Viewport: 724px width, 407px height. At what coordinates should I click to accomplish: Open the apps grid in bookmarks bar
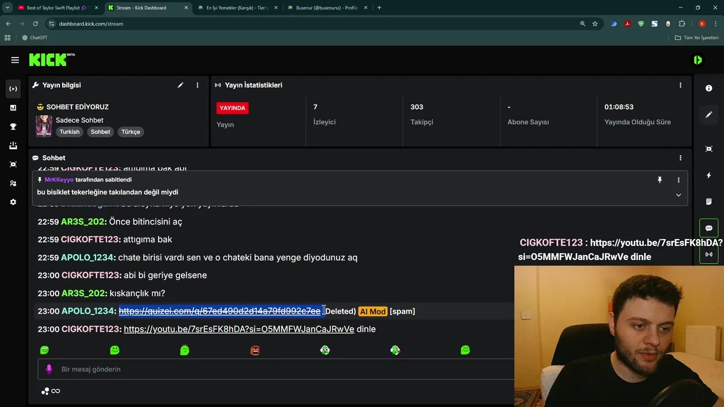click(7, 38)
